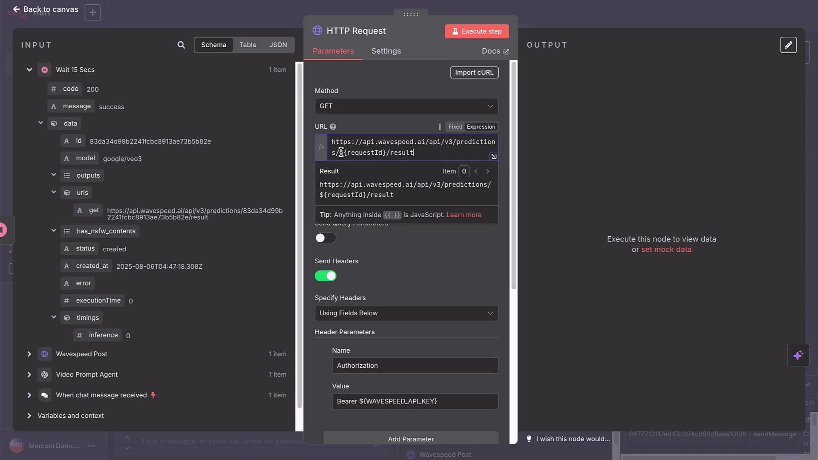
Task: Open the URL field options three-dot menu
Action: [x=439, y=127]
